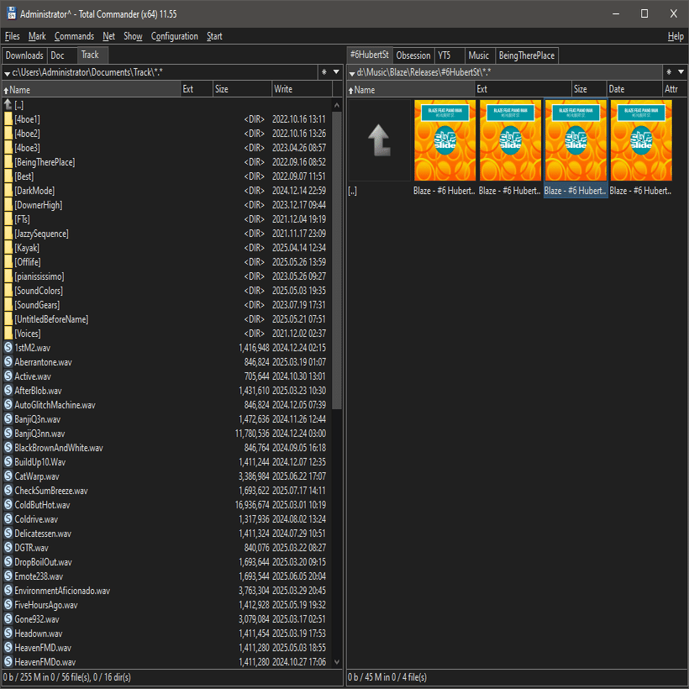Click the folder icon of DownerHigh

8,205
